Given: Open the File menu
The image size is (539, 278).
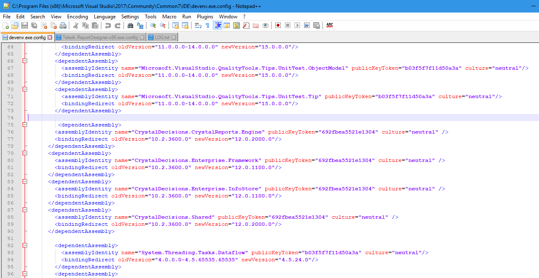Looking at the screenshot, I should 7,17.
